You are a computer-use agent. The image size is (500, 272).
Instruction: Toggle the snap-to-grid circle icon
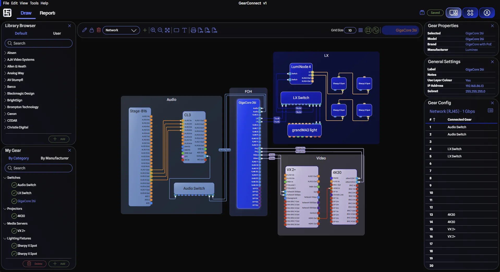coord(368,30)
